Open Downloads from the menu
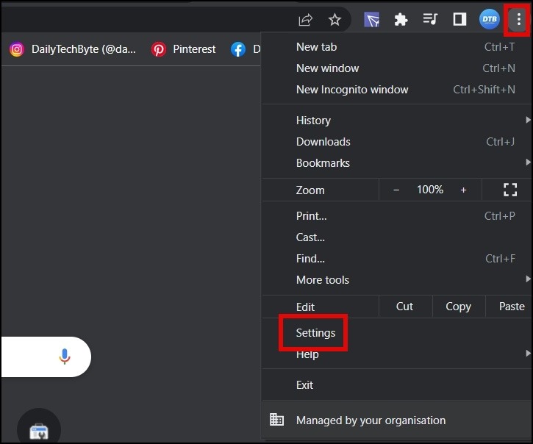This screenshot has width=533, height=444. point(397,142)
